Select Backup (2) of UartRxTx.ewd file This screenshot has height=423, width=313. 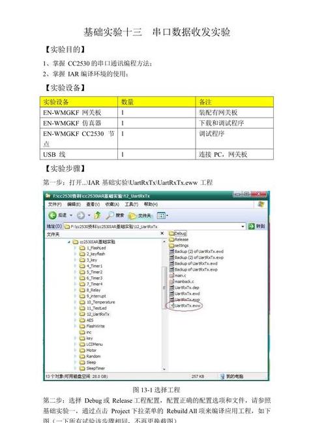196,252
